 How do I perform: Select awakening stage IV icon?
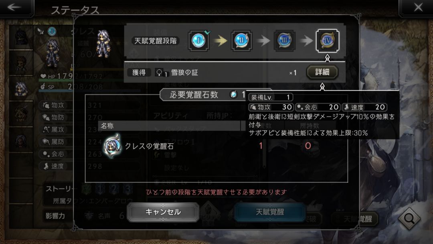[x=327, y=41]
